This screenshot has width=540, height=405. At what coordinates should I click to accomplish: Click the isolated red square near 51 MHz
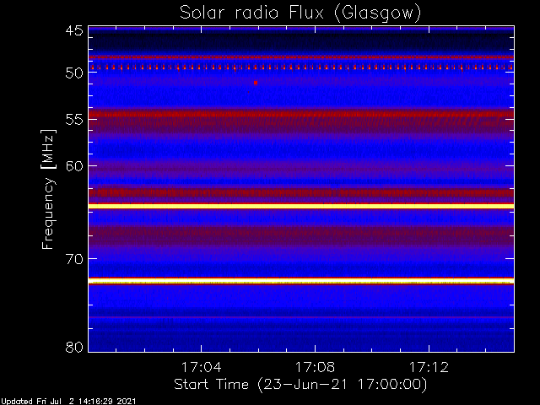click(256, 83)
